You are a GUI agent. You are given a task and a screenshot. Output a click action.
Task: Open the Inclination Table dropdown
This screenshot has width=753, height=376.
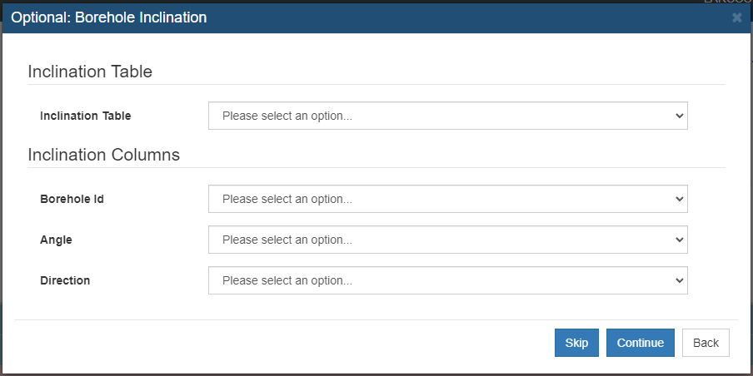(x=447, y=116)
